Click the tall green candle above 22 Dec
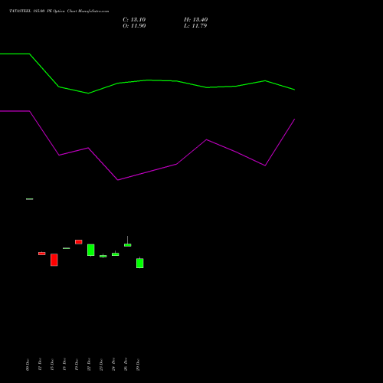This screenshot has width=383, height=383. pyautogui.click(x=91, y=250)
